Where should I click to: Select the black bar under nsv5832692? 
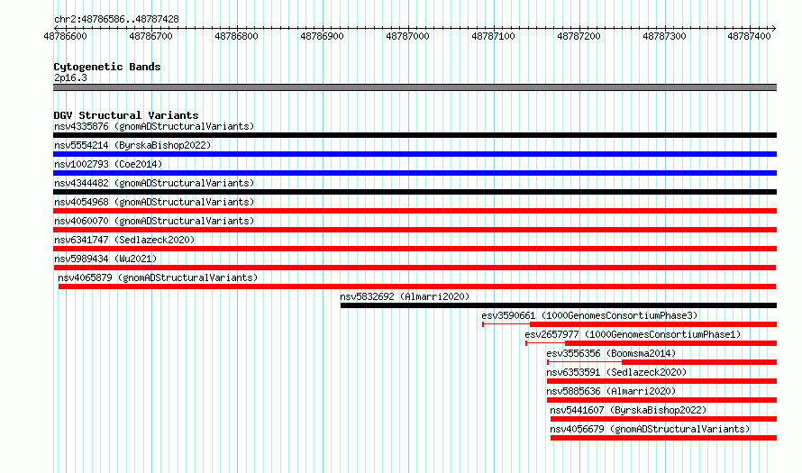(x=559, y=305)
